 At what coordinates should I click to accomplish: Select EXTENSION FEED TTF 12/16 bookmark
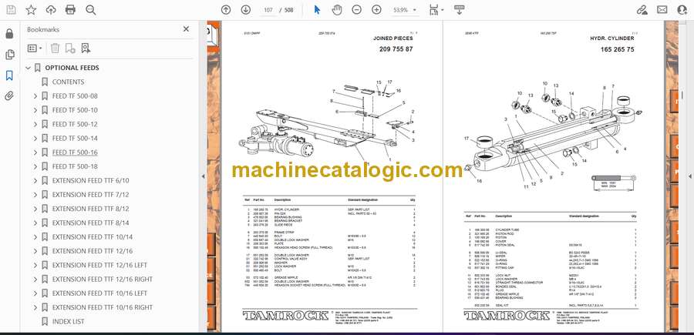point(92,251)
